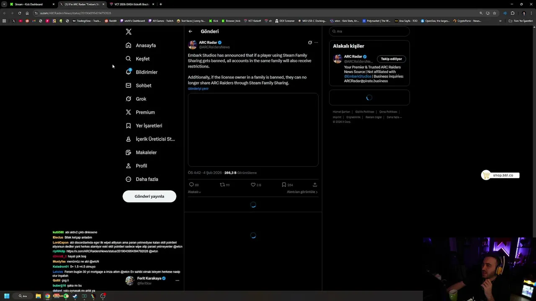Open All Games - Twitch bookmark
The width and height of the screenshot is (536, 301).
click(x=161, y=21)
